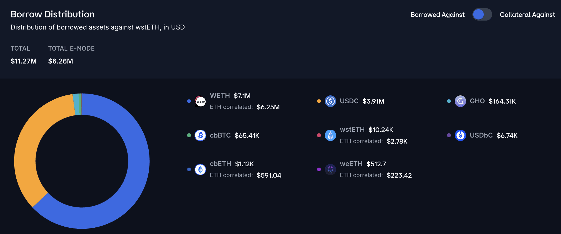Viewport: 561px width, 234px height.
Task: Click the TOTAL $11.27M value
Action: pyautogui.click(x=23, y=61)
